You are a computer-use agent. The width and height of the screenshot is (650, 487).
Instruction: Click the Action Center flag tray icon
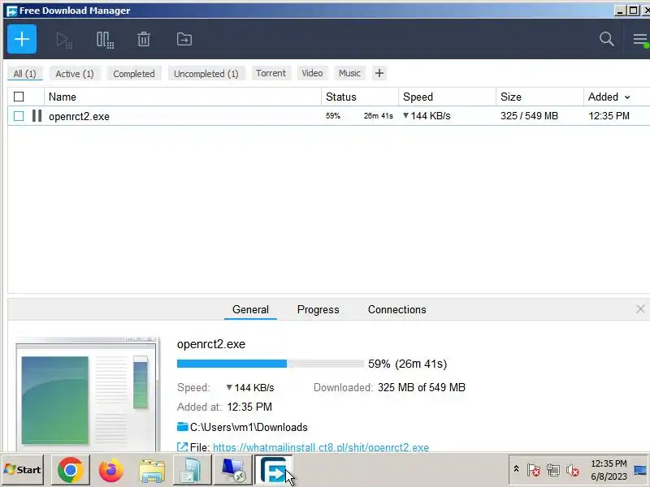tap(534, 470)
